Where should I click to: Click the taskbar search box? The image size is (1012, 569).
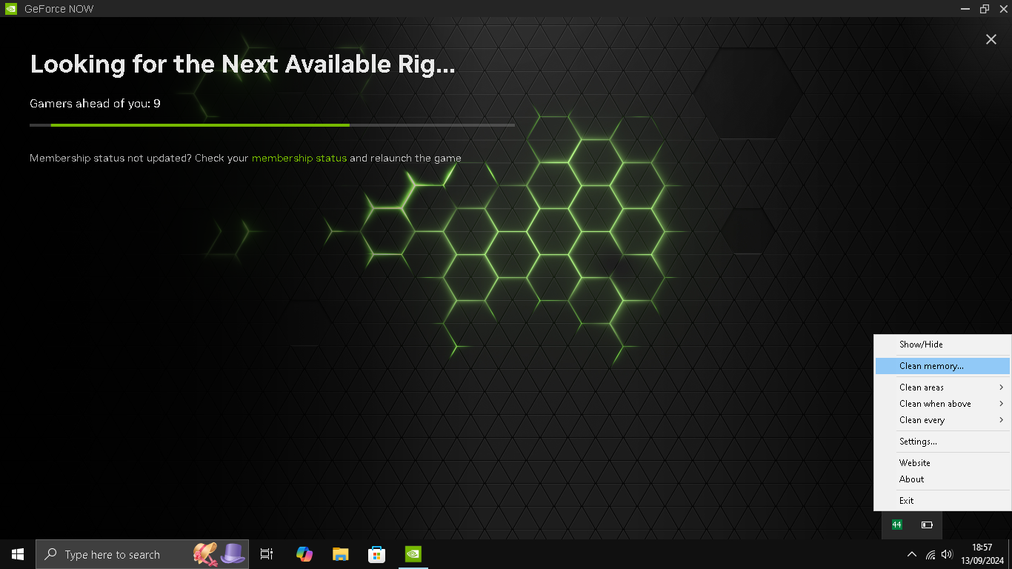tap(142, 554)
